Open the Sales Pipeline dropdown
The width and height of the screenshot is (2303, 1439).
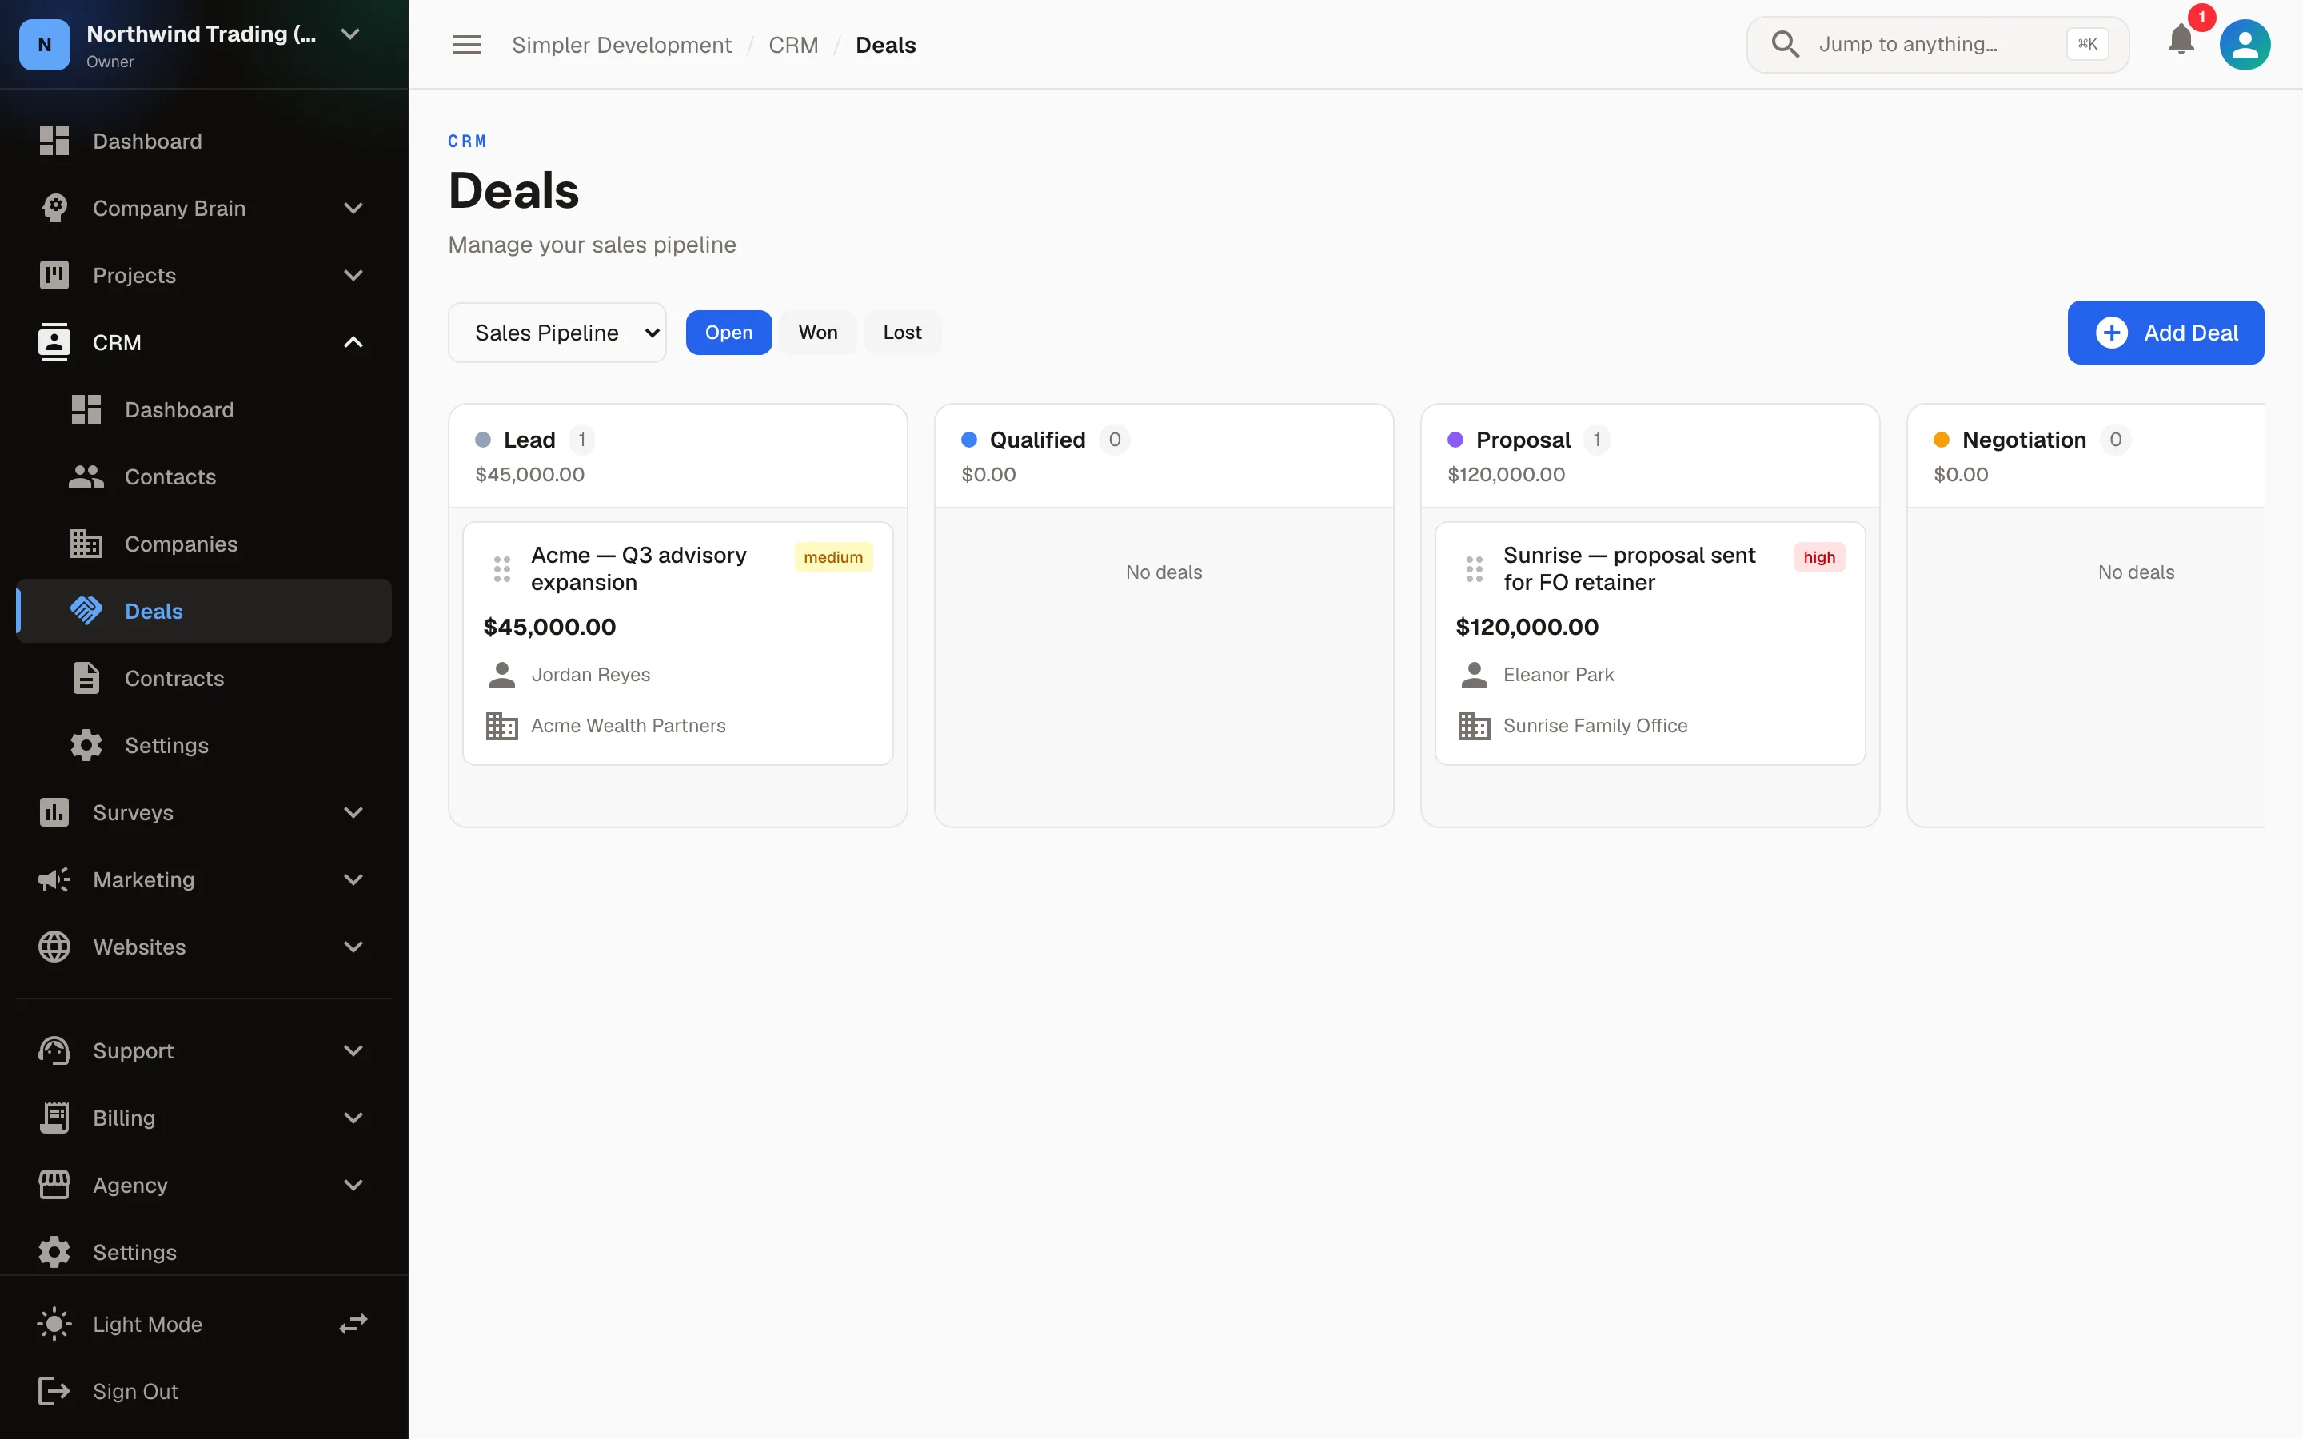pos(557,332)
